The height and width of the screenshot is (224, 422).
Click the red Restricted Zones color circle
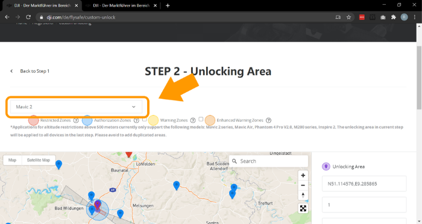click(33, 120)
